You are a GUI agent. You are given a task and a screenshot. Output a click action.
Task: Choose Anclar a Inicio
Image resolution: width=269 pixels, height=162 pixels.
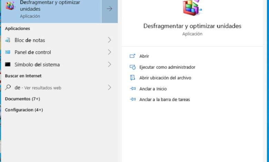153,89
